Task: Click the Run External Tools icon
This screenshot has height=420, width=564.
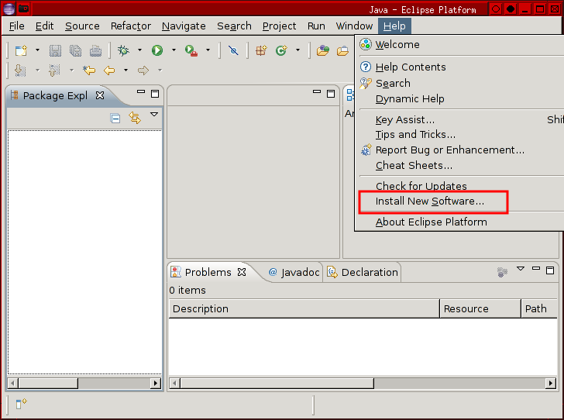Action: [191, 50]
